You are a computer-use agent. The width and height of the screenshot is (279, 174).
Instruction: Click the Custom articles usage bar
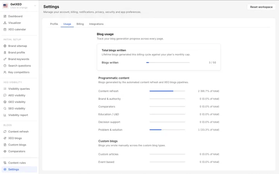167,154
